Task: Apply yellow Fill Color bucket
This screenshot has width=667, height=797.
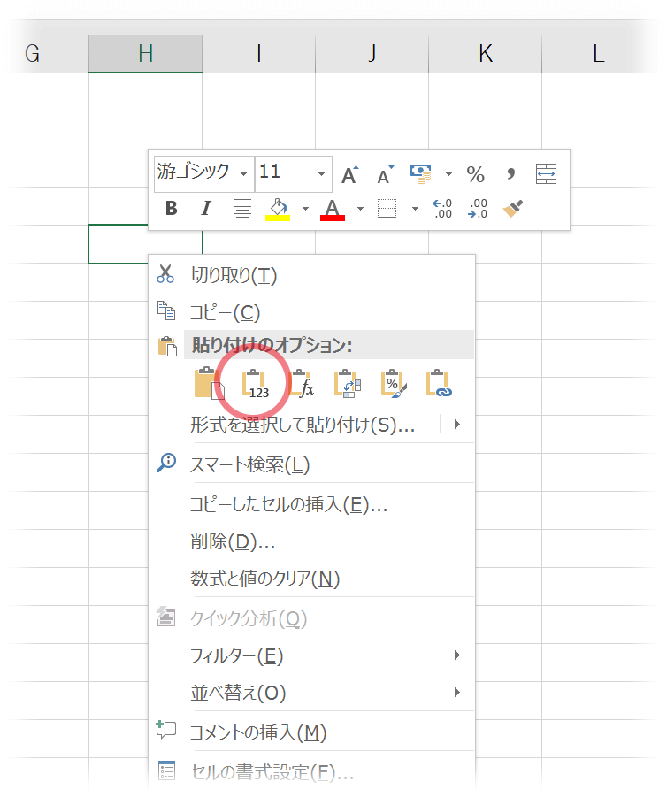Action: (x=278, y=209)
